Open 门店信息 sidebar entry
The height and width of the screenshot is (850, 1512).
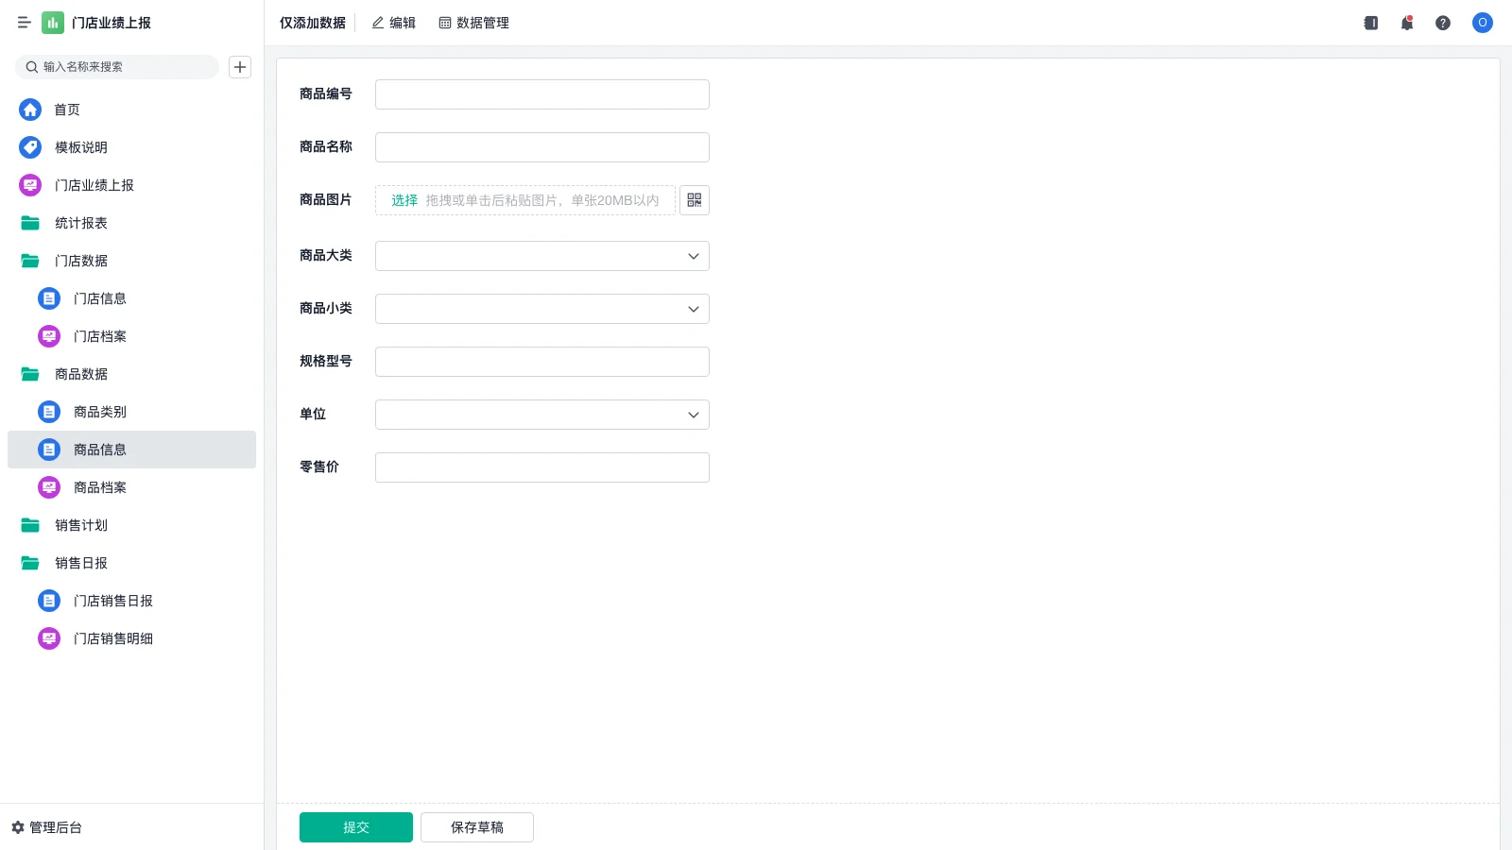131,298
